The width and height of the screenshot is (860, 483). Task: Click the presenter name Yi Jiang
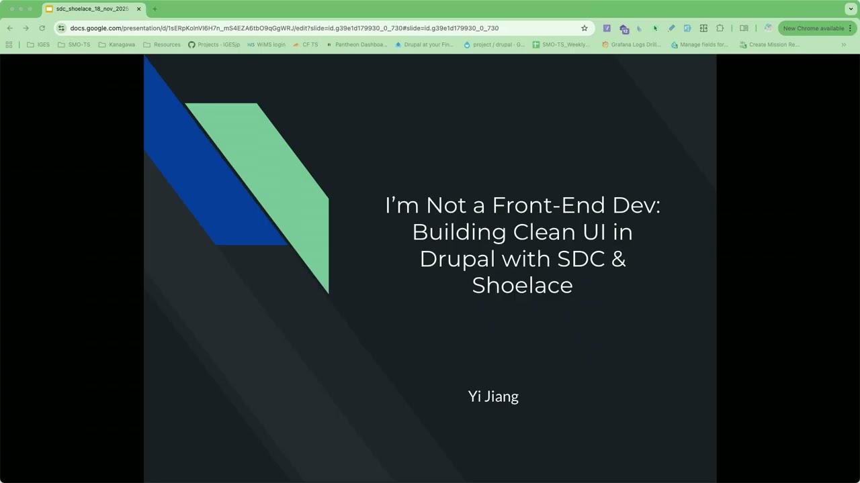coord(493,396)
